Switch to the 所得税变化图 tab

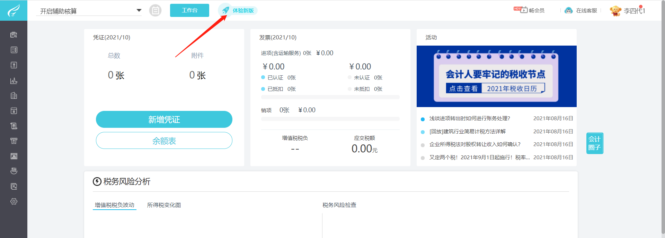(164, 205)
